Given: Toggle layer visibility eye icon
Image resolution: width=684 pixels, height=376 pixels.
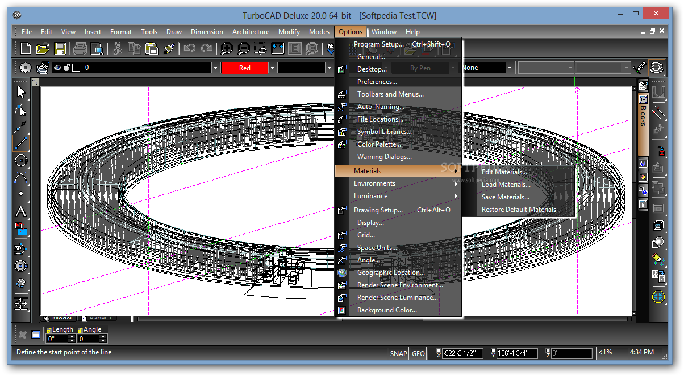Looking at the screenshot, I should (57, 68).
